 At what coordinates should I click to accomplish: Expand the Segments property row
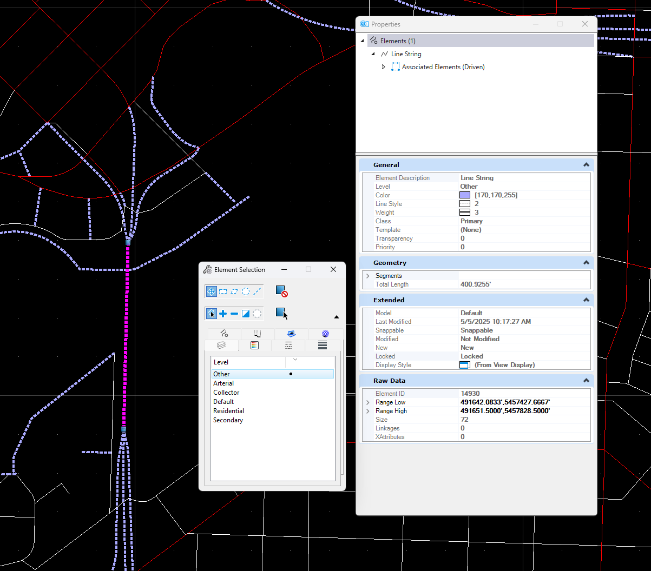coord(368,276)
